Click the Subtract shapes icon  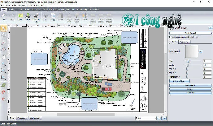click(101, 18)
